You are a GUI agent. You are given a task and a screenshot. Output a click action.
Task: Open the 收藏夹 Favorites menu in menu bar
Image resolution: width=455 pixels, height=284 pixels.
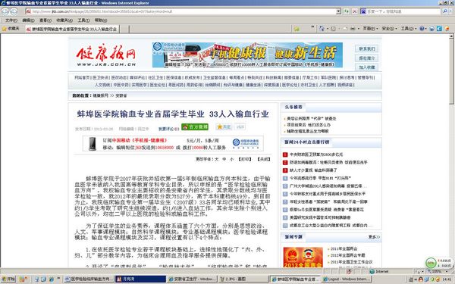(x=64, y=20)
